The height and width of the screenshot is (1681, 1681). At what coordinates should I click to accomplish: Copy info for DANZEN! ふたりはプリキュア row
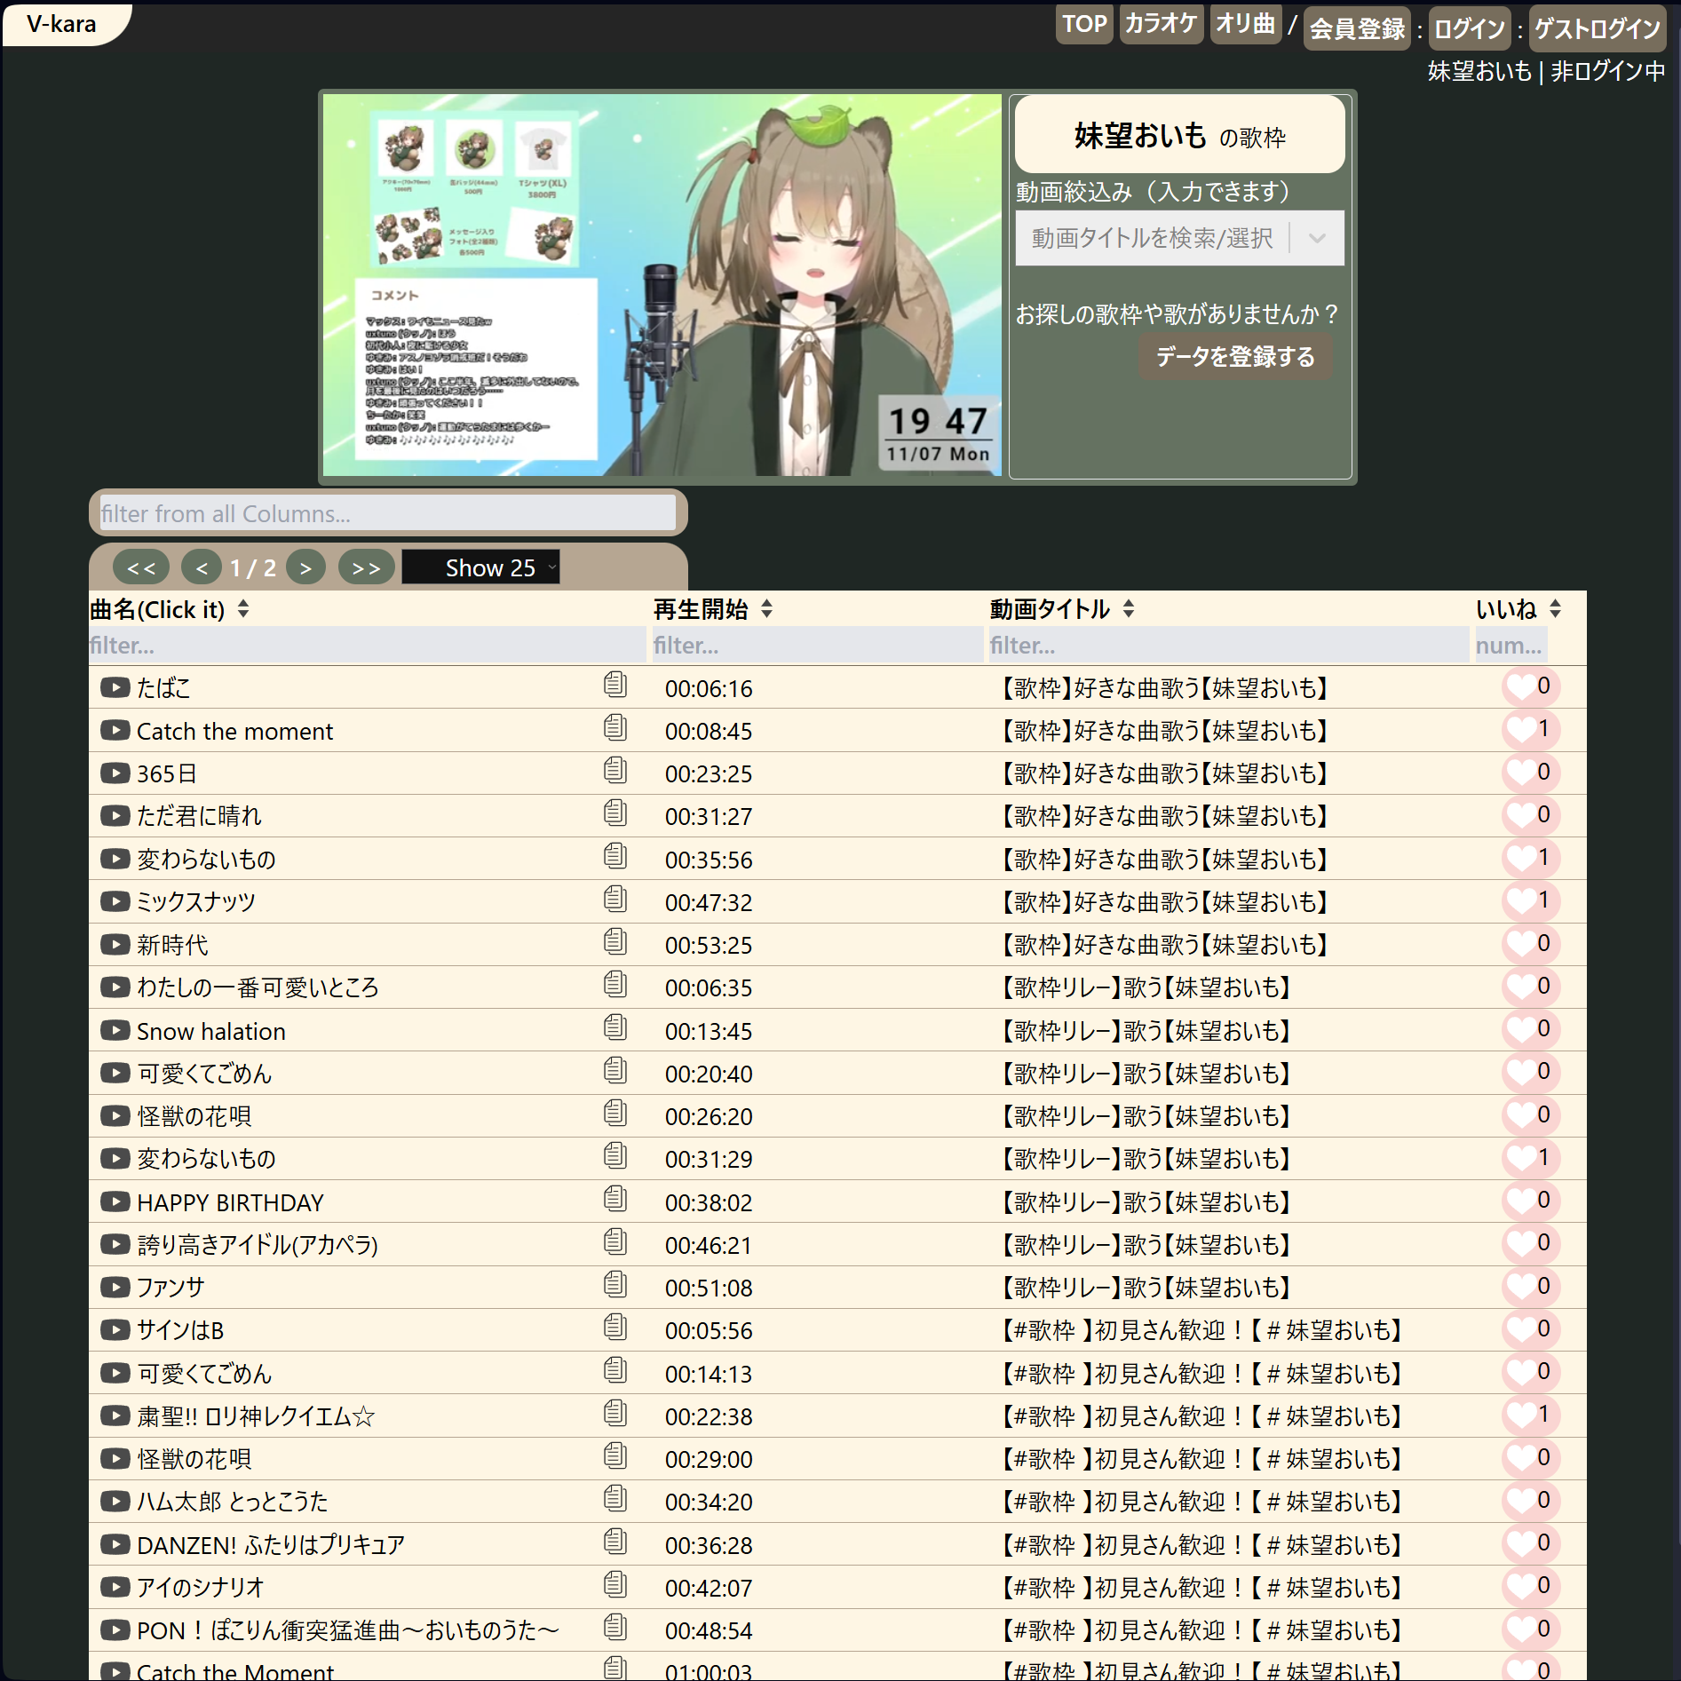pyautogui.click(x=615, y=1542)
